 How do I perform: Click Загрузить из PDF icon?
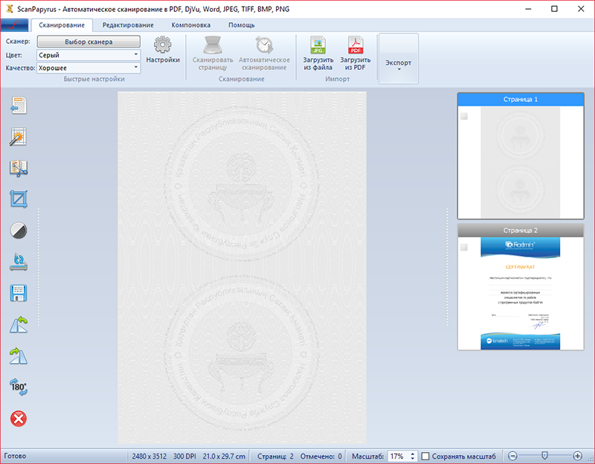[356, 53]
